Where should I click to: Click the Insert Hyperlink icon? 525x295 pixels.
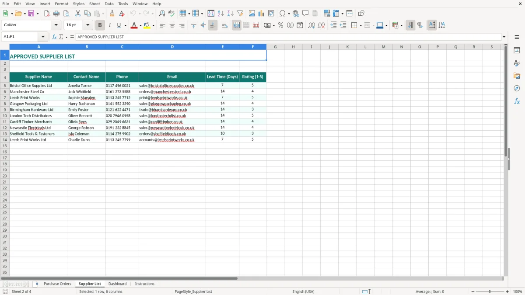coord(296,14)
